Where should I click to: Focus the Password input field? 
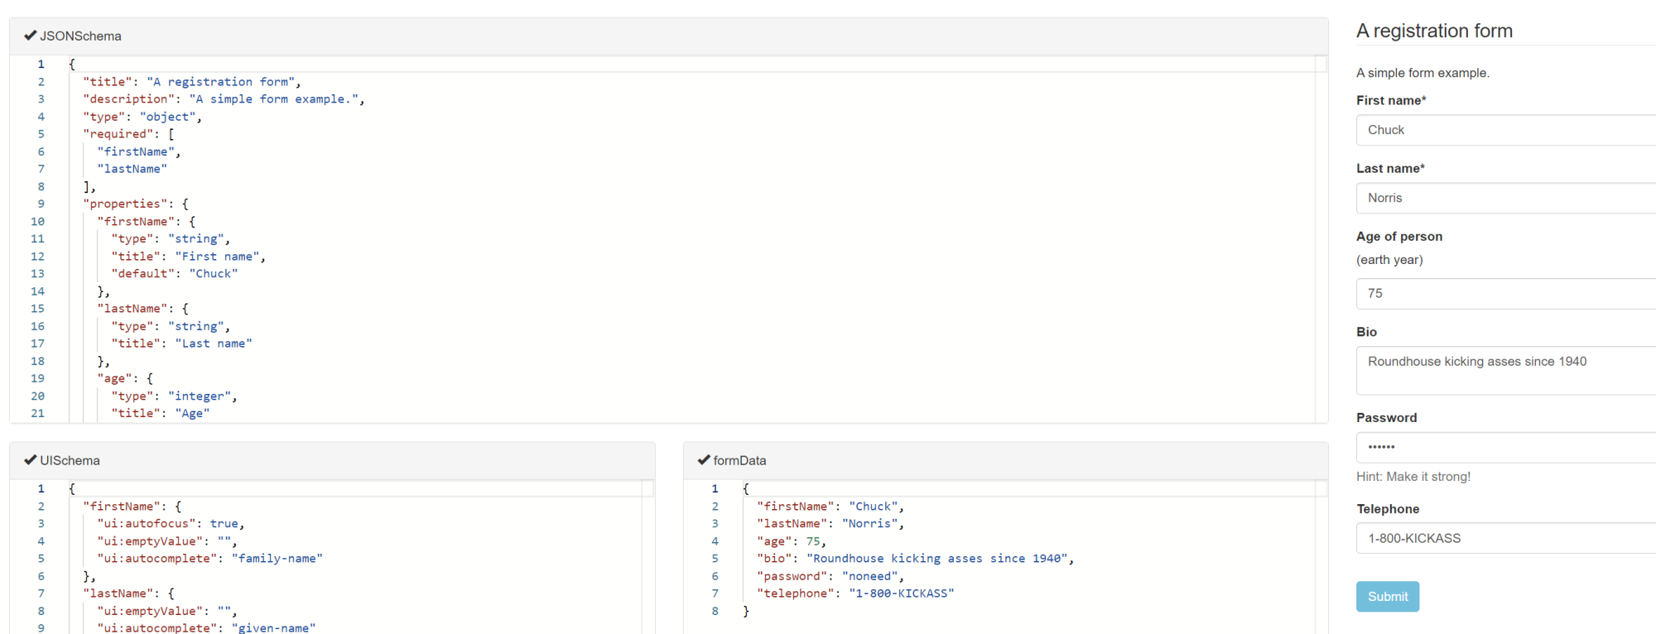(x=1503, y=447)
